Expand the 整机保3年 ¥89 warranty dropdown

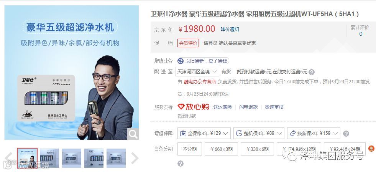[x=259, y=133]
